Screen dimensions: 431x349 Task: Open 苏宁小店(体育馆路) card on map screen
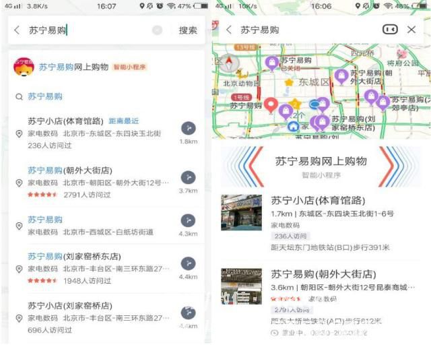point(321,223)
